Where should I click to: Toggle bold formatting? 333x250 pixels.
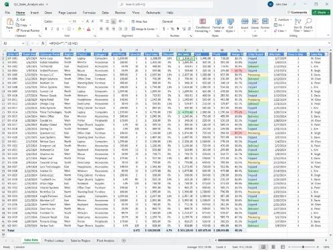coord(46,29)
